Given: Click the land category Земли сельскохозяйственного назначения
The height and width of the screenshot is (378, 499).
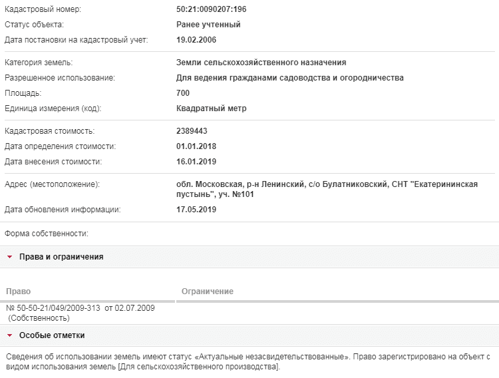Looking at the screenshot, I should [261, 63].
